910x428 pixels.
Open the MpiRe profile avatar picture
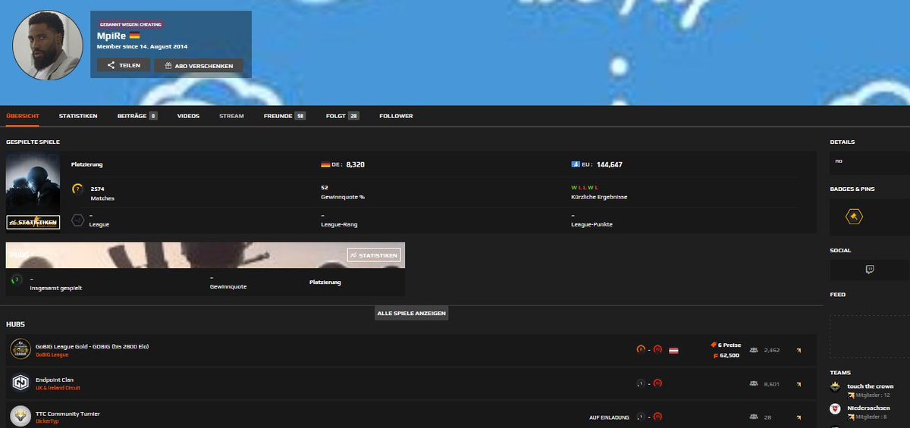tap(48, 45)
